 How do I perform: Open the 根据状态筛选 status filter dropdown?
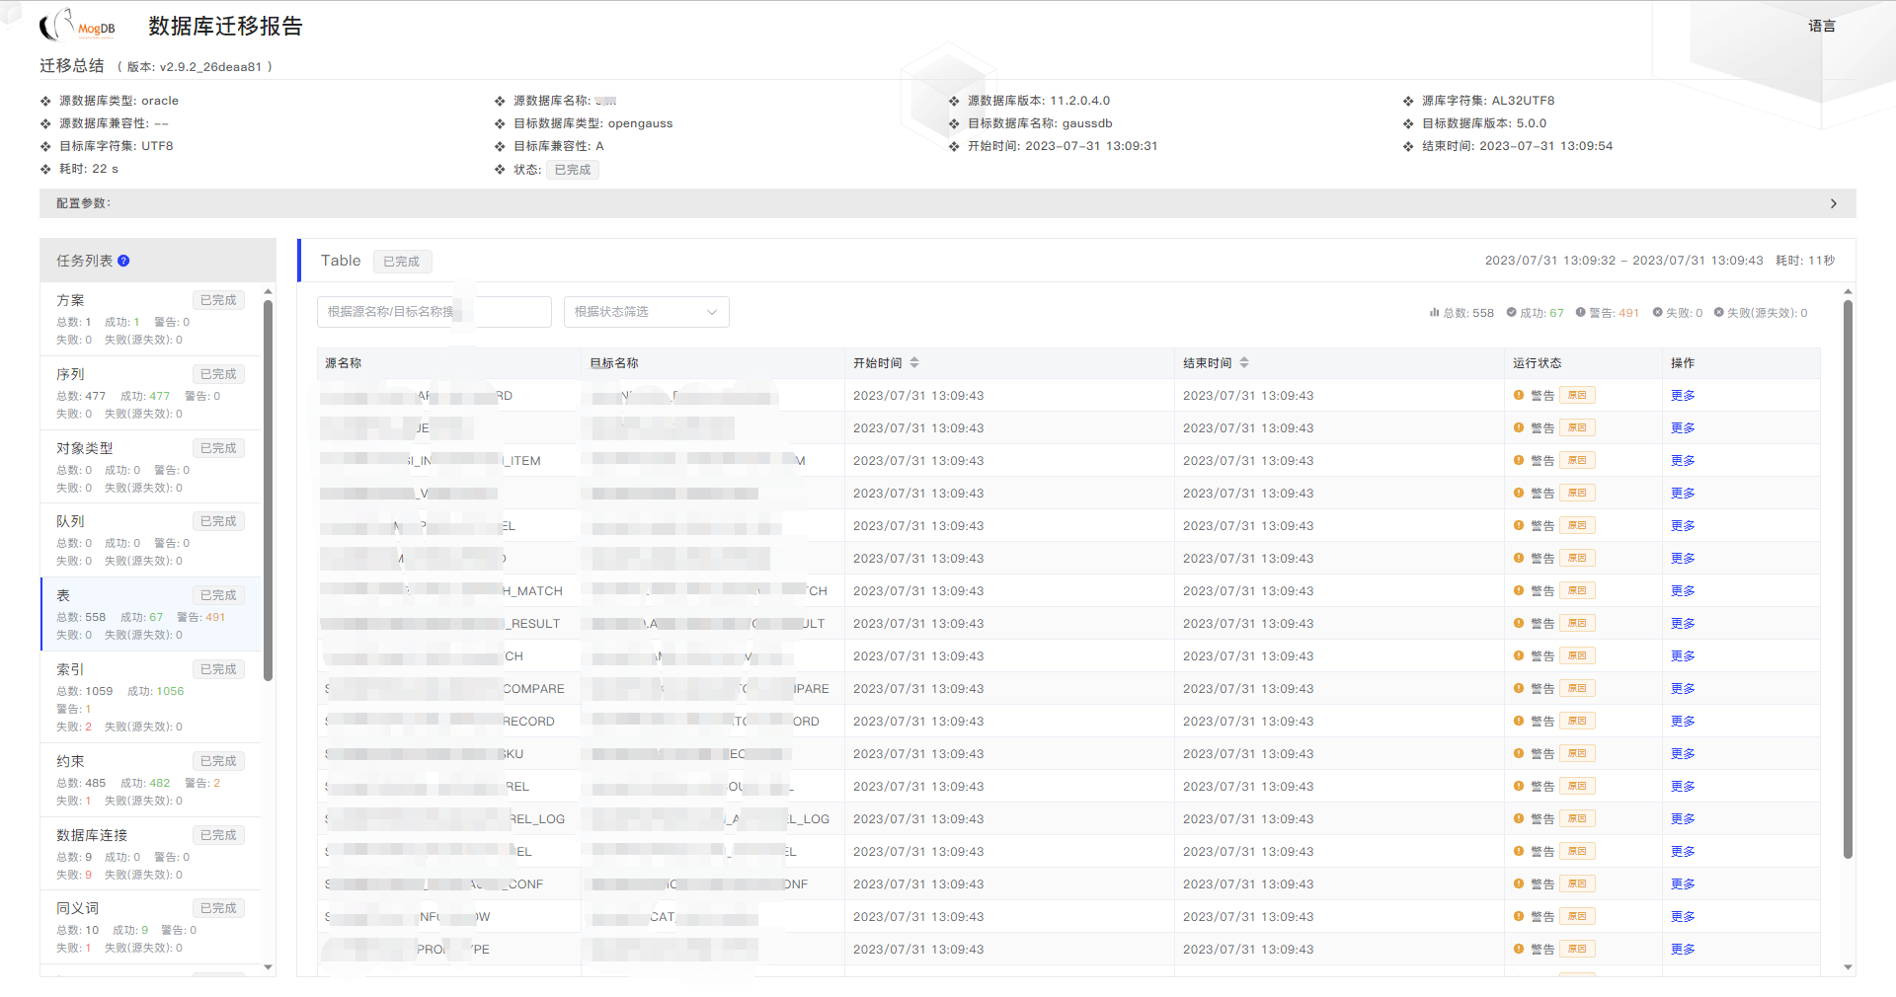(646, 312)
